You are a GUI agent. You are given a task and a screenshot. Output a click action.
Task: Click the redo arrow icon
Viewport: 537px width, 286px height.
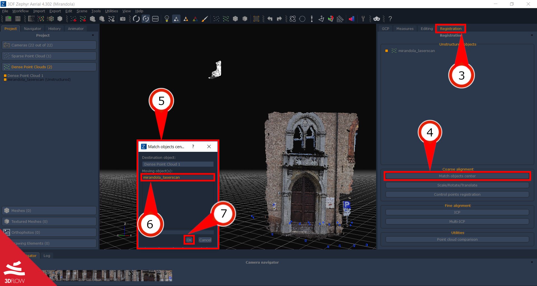[x=279, y=19]
